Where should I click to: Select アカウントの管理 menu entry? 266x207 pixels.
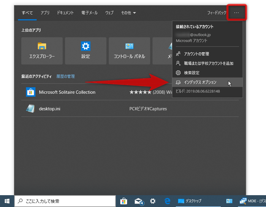click(207, 54)
